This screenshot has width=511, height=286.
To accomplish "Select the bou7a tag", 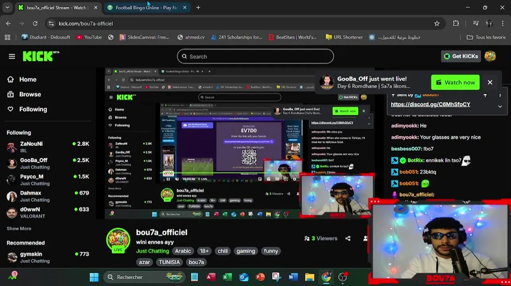I will (196, 262).
